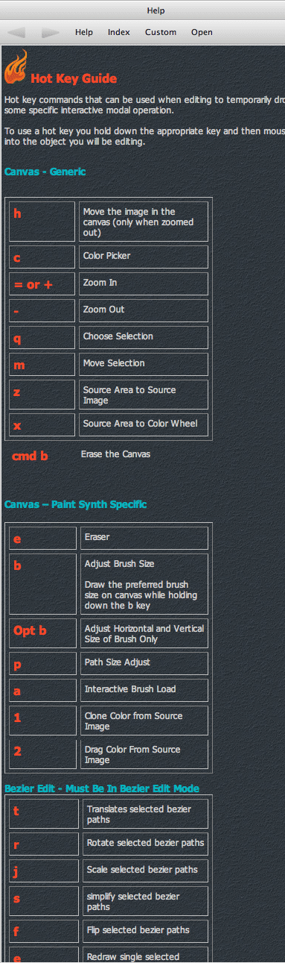Screen dimensions: 285x963
Task: Click the Canvas - Generic section heading
Action: [x=45, y=172]
